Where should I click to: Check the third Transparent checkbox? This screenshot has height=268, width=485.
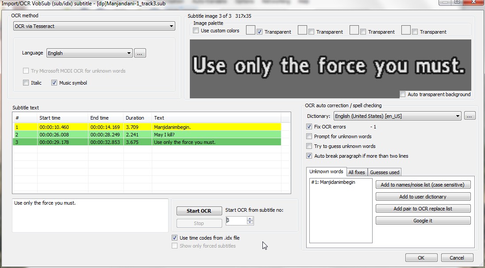(x=363, y=32)
